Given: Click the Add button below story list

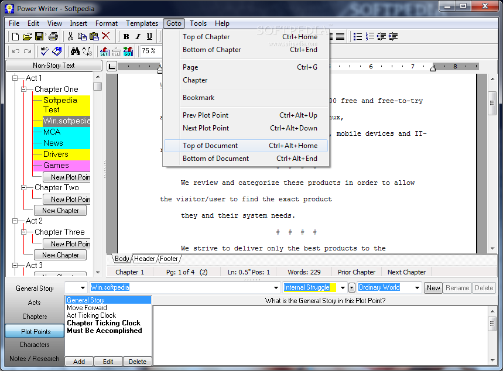Looking at the screenshot, I should 79,362.
